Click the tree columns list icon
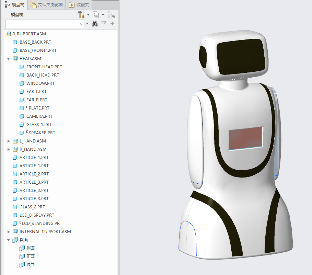Screen dimensions: 312x275 96,15
